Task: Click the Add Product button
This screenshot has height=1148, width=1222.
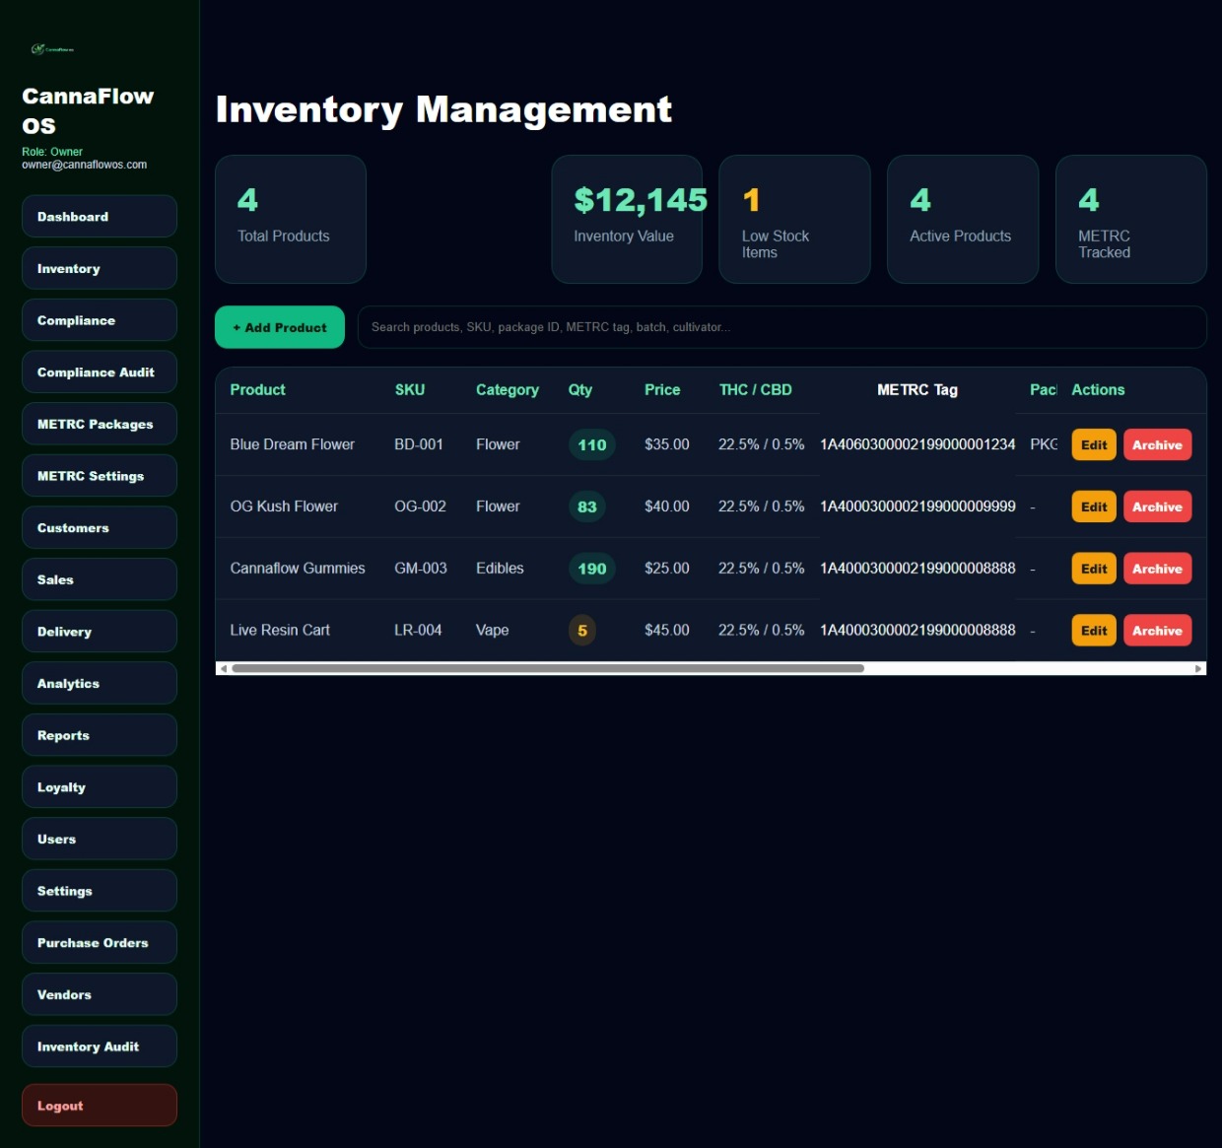Action: point(280,327)
